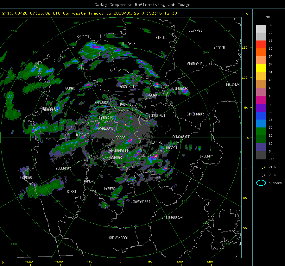Image resolution: width=285 pixels, height=266 pixels.
Task: Click the CHITRADURGA city label
Action: 172,217
